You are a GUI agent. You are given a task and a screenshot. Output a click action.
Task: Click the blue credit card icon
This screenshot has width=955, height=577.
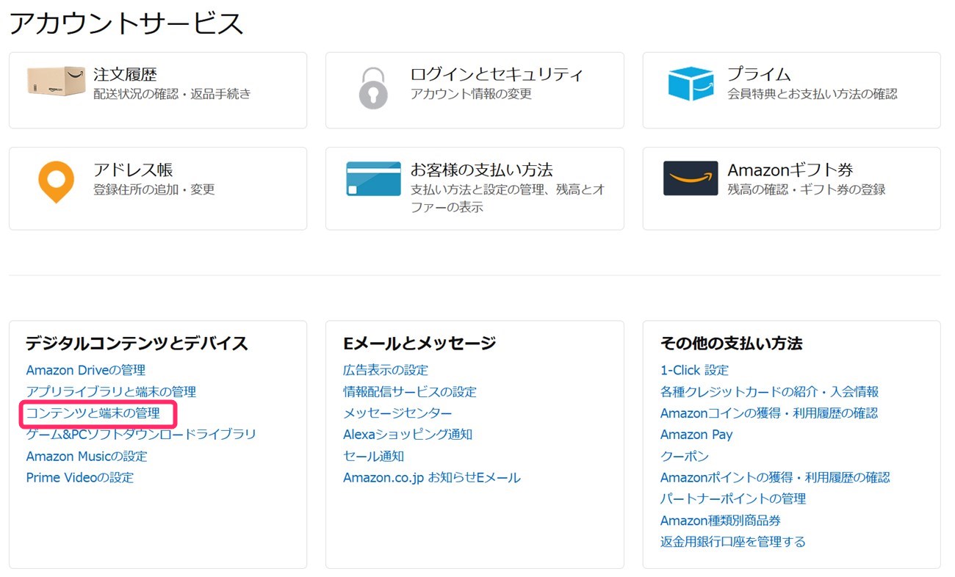tap(373, 179)
